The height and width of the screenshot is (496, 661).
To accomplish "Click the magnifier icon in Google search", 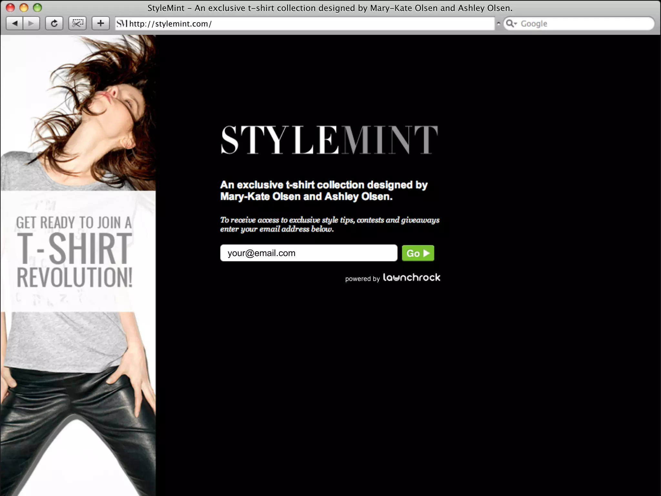I will coord(510,24).
